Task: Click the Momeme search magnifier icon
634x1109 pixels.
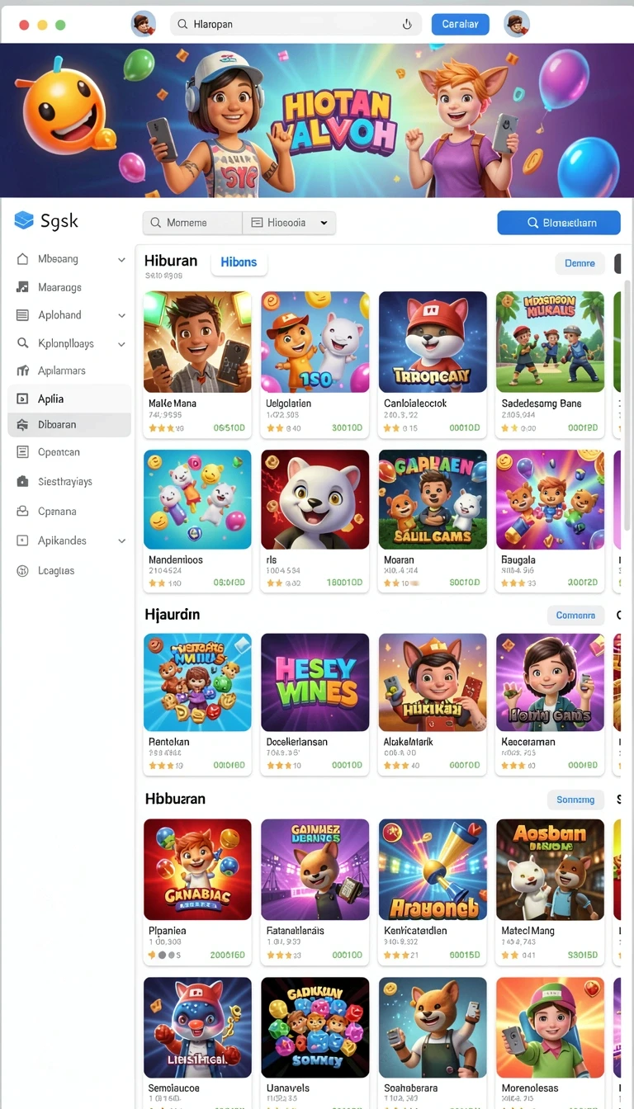Action: point(155,223)
